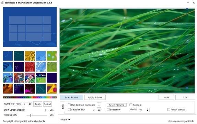Viewport: 197px width, 124px height.
Task: Click the 'I like it' text
Action: pos(63,120)
